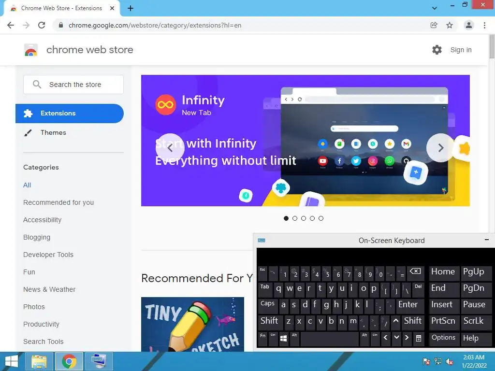Tap Help on the on-screen keyboard
Screen dimensions: 495x371
coord(476,338)
